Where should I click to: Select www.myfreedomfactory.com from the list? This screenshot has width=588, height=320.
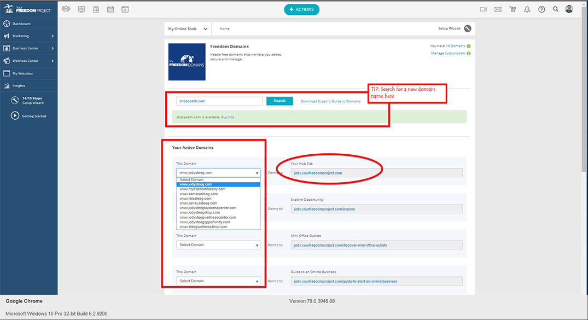tap(218, 189)
